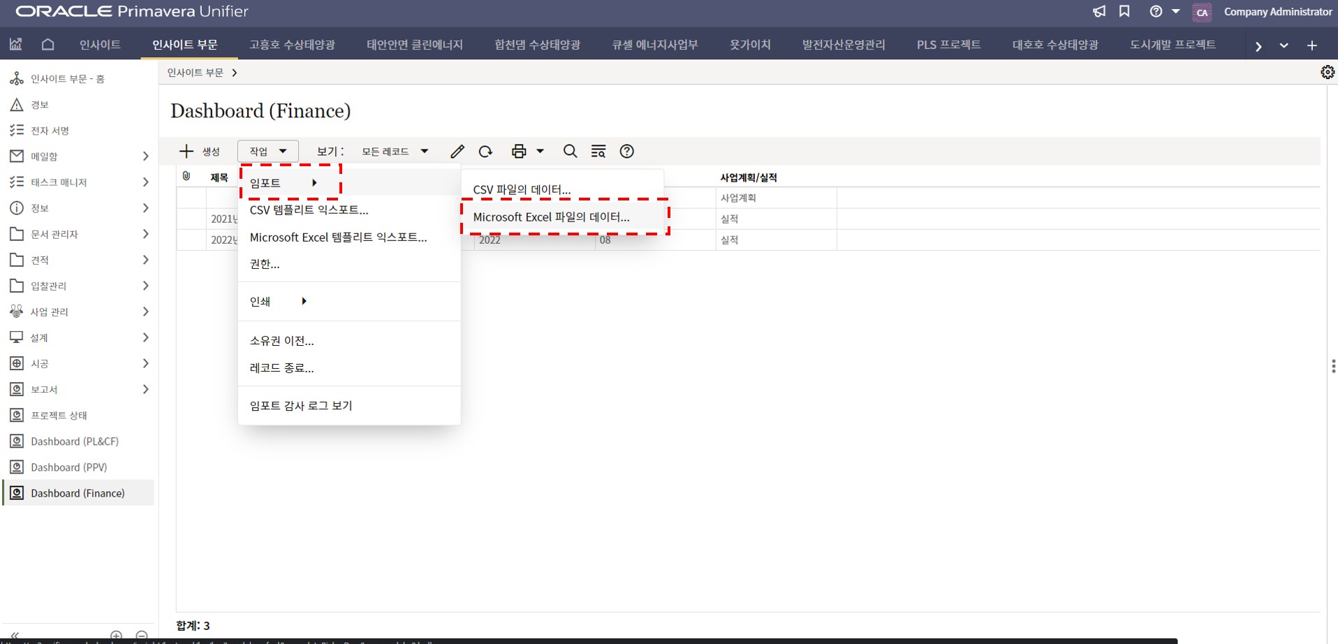Expand the 문서 관리자 sidebar node

(145, 234)
